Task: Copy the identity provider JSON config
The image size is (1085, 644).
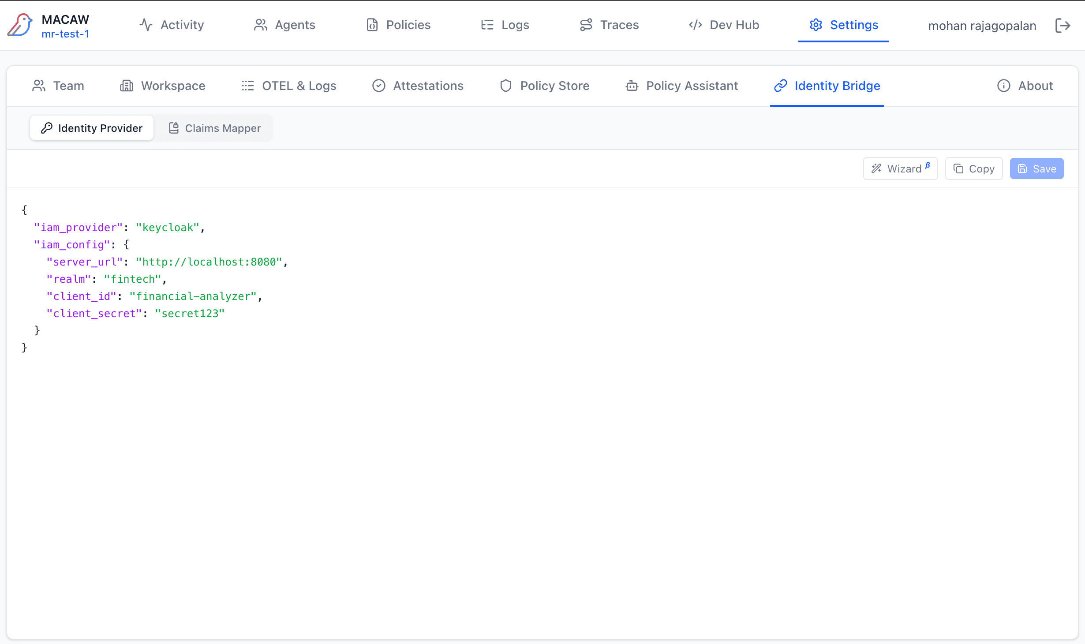Action: (x=974, y=168)
